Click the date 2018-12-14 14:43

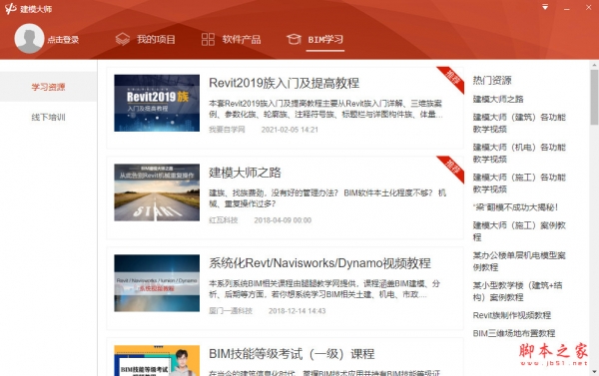pyautogui.click(x=298, y=311)
